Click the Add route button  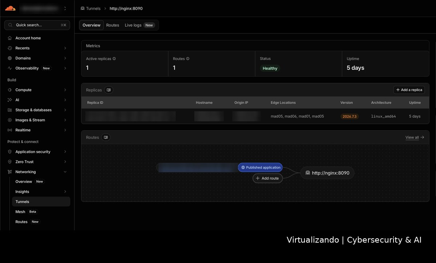click(268, 178)
